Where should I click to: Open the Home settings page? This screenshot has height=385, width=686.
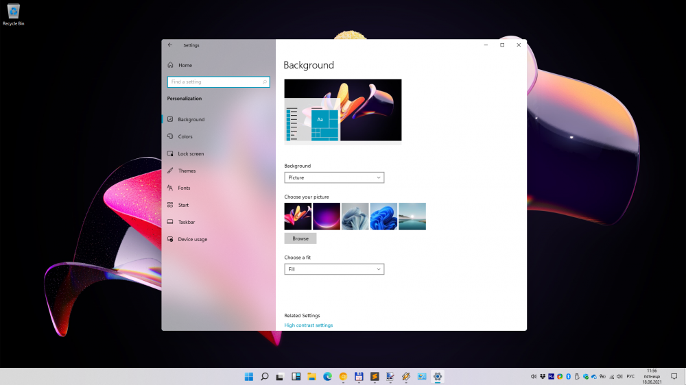click(185, 65)
